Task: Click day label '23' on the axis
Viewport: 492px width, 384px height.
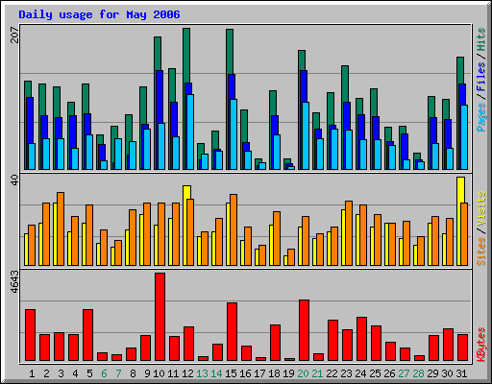Action: coord(346,373)
